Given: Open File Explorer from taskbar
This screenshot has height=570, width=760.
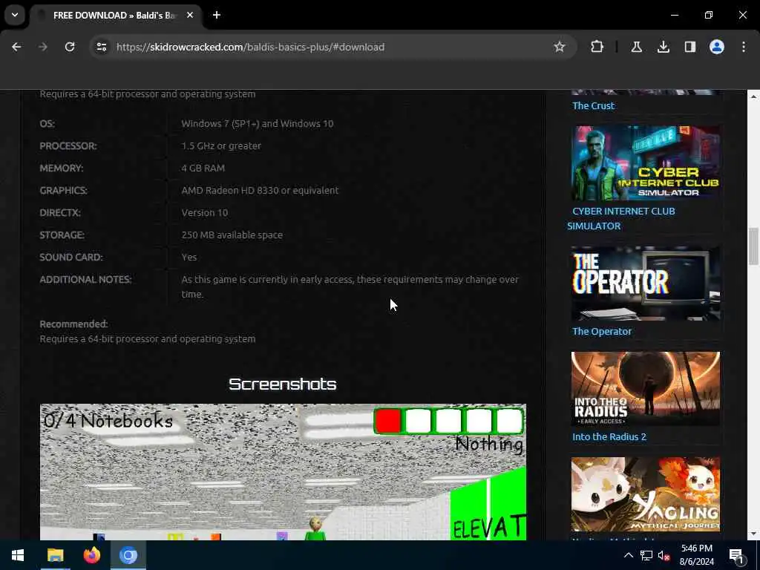Looking at the screenshot, I should (x=55, y=555).
